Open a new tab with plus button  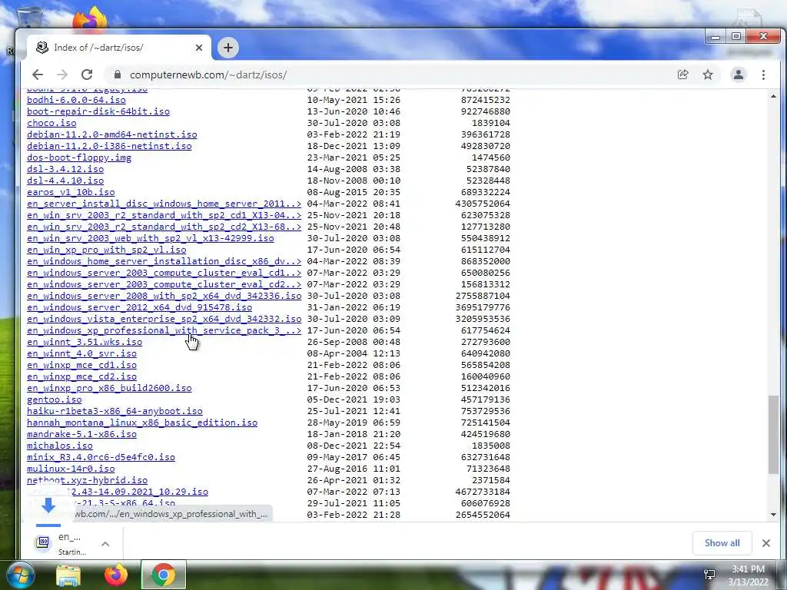(227, 48)
